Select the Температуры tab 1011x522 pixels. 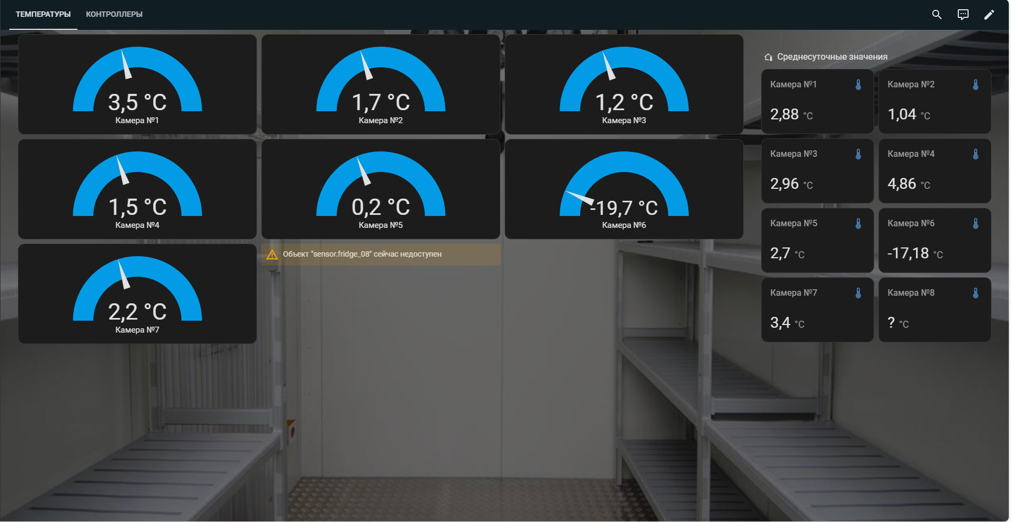[43, 15]
